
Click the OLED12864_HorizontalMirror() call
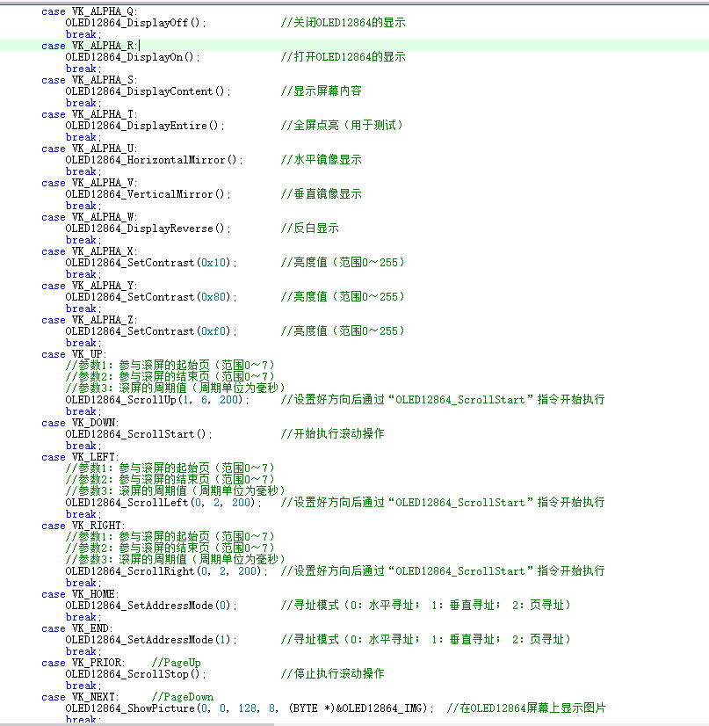click(x=154, y=160)
